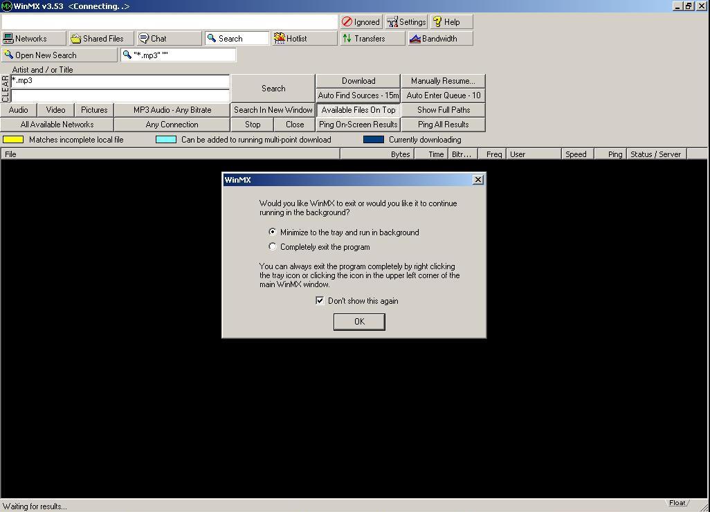
Task: Switch to the Shared Files tab
Action: point(102,39)
